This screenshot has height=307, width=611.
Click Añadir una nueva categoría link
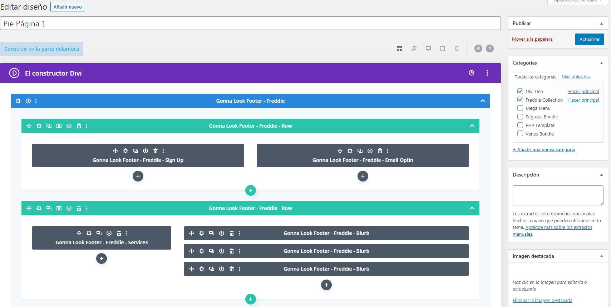544,150
